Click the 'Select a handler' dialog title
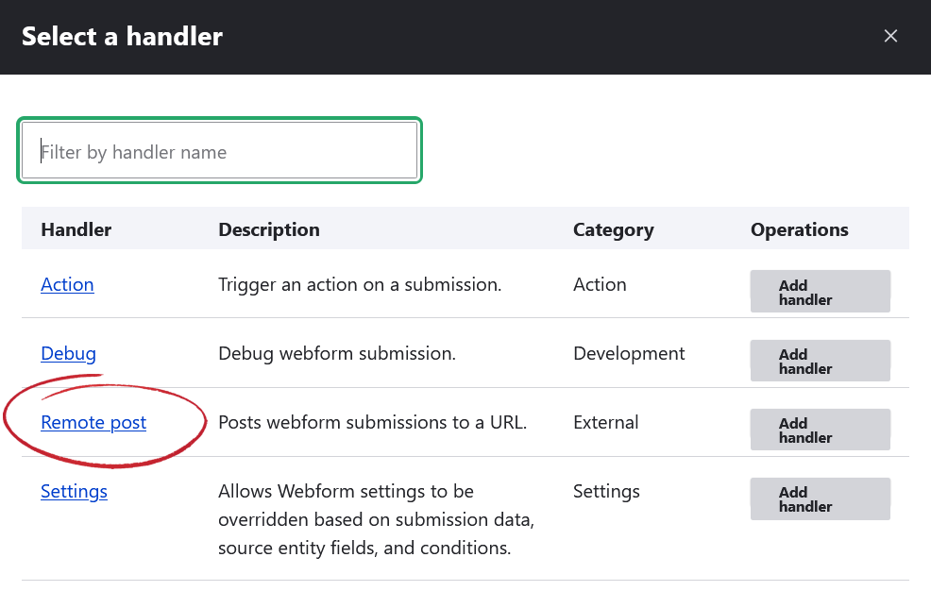Image resolution: width=931 pixels, height=608 pixels. pos(122,37)
